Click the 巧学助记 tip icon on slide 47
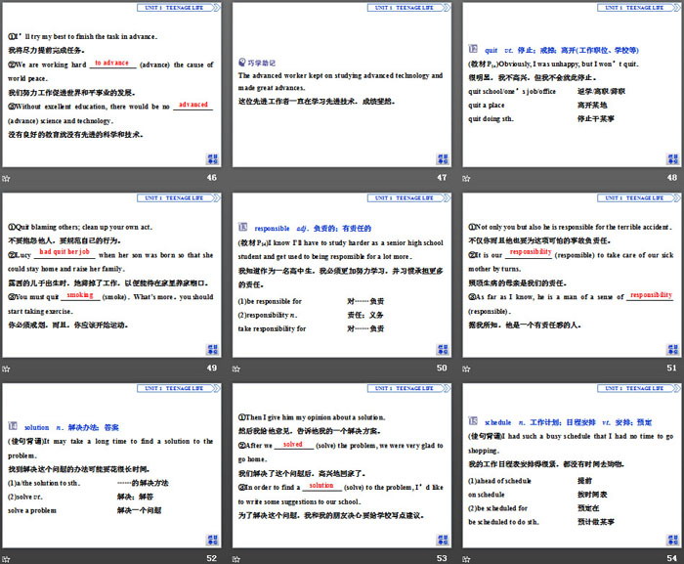Viewport: 684px width, 564px height. point(242,63)
